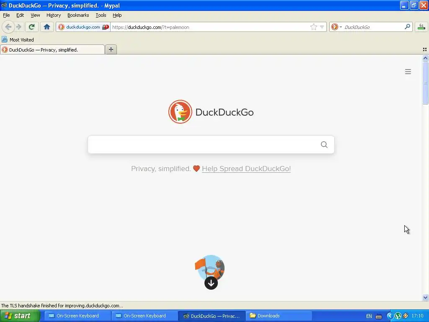Expand hidden tray icons with the arrow
The width and height of the screenshot is (429, 322).
point(390,316)
